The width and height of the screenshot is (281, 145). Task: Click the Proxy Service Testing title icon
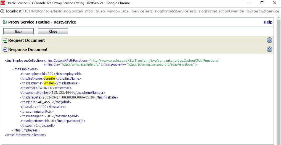[x=5, y=22]
